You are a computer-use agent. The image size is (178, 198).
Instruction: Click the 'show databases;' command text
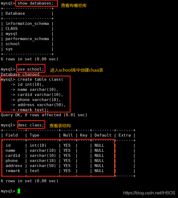36,3
